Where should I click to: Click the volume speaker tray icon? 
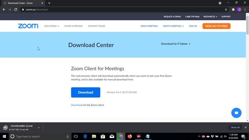click(x=225, y=136)
